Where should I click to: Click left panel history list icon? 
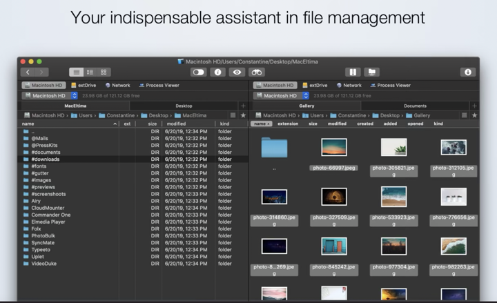pyautogui.click(x=233, y=115)
